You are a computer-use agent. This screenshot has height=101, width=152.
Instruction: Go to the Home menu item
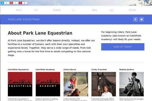point(19,10)
